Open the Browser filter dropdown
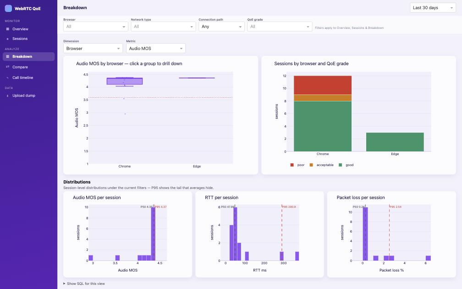The width and height of the screenshot is (462, 289). 95,27
